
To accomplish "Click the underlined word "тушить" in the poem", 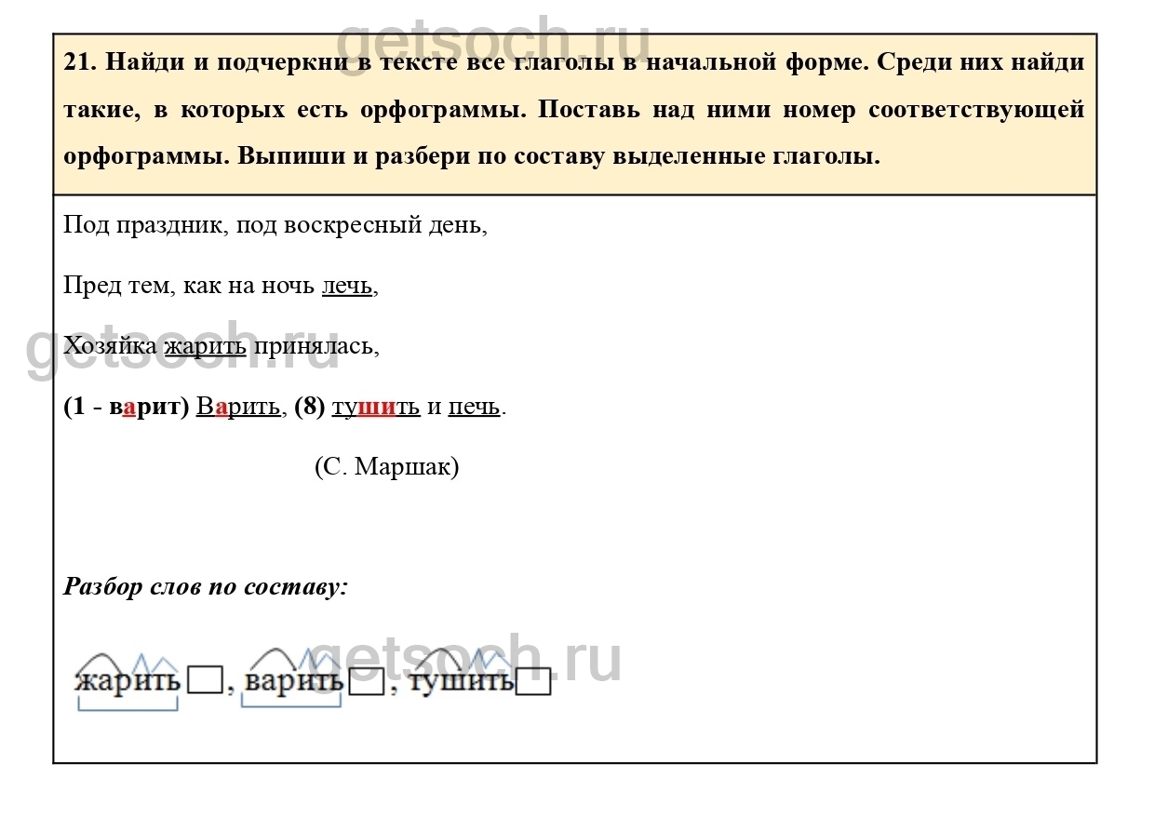I will point(376,407).
